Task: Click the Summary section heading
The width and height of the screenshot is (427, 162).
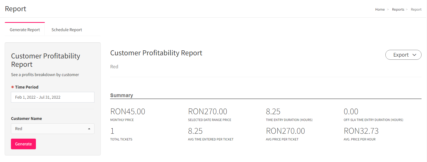Action: (x=122, y=95)
